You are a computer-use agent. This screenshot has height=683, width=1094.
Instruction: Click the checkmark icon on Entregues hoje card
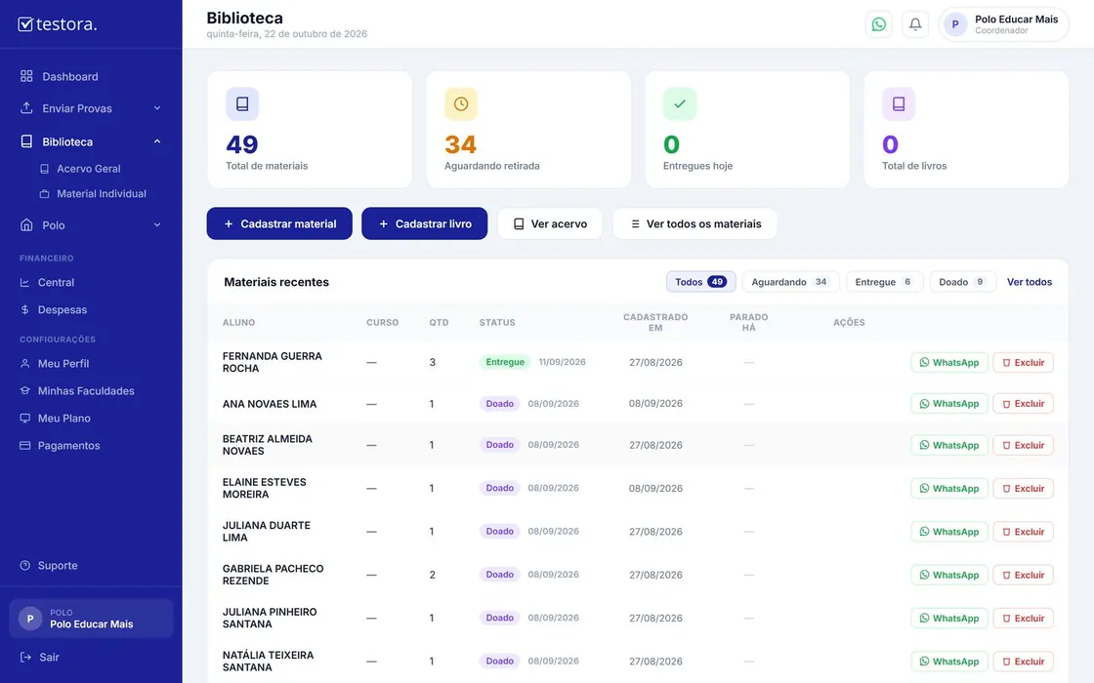pos(680,103)
